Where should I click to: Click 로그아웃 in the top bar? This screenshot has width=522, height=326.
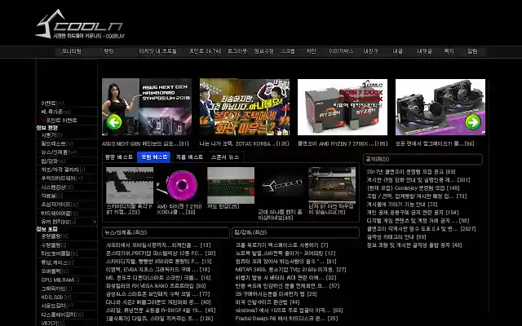pyautogui.click(x=237, y=51)
